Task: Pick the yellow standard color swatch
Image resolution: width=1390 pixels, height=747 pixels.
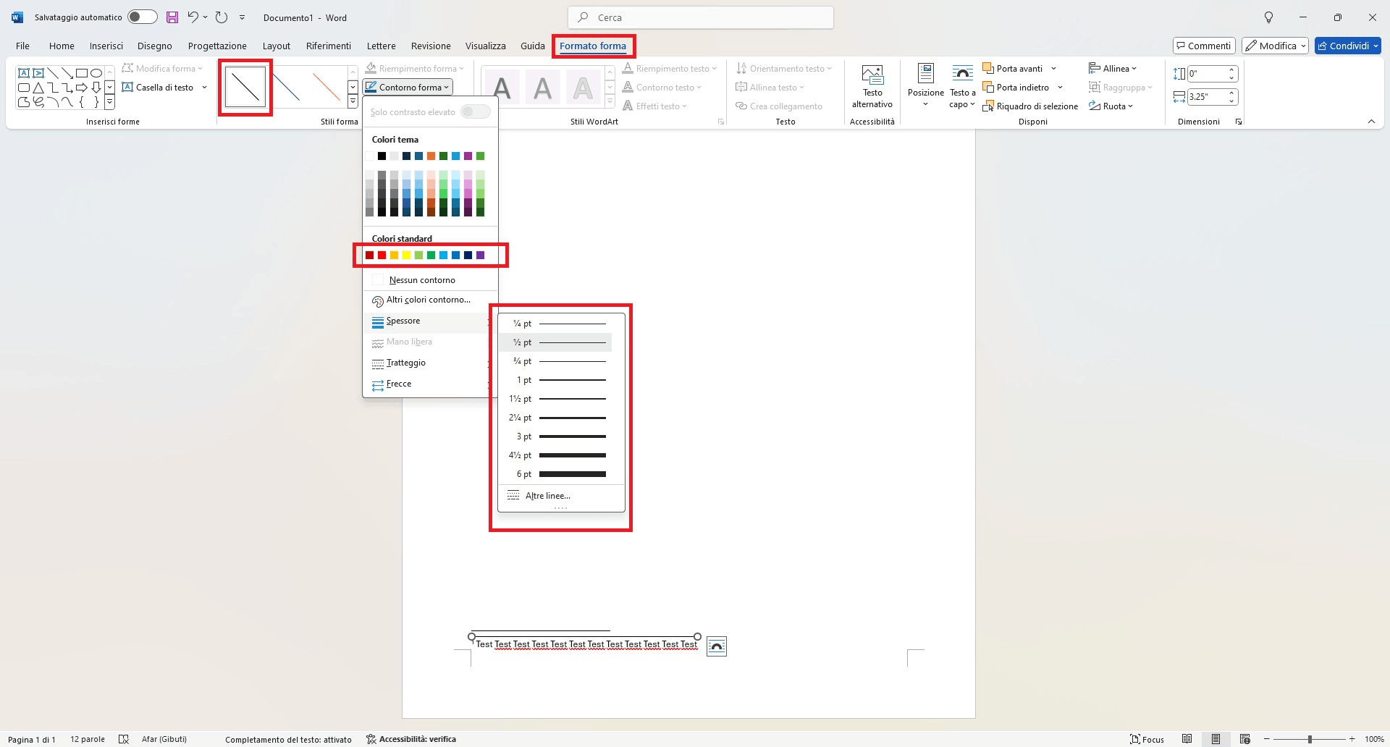Action: 406,255
